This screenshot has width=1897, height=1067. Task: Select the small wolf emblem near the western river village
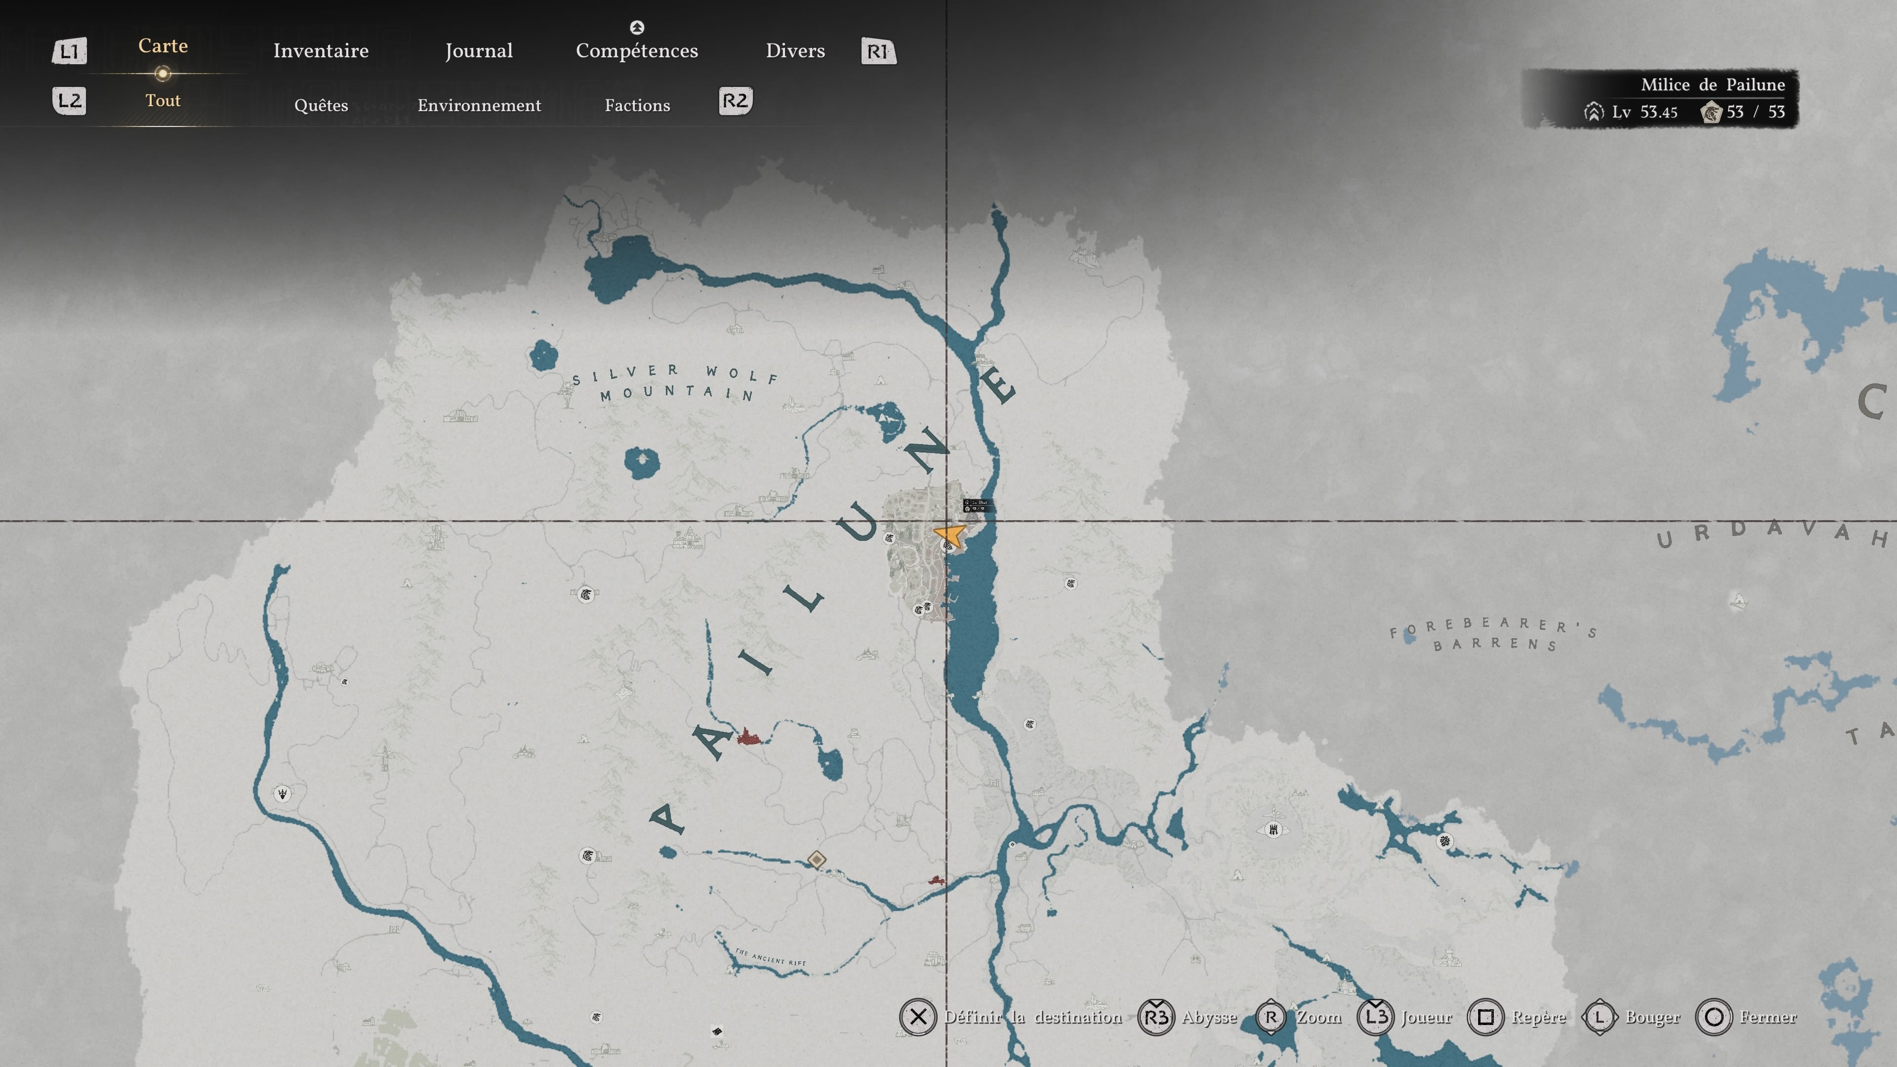point(345,682)
